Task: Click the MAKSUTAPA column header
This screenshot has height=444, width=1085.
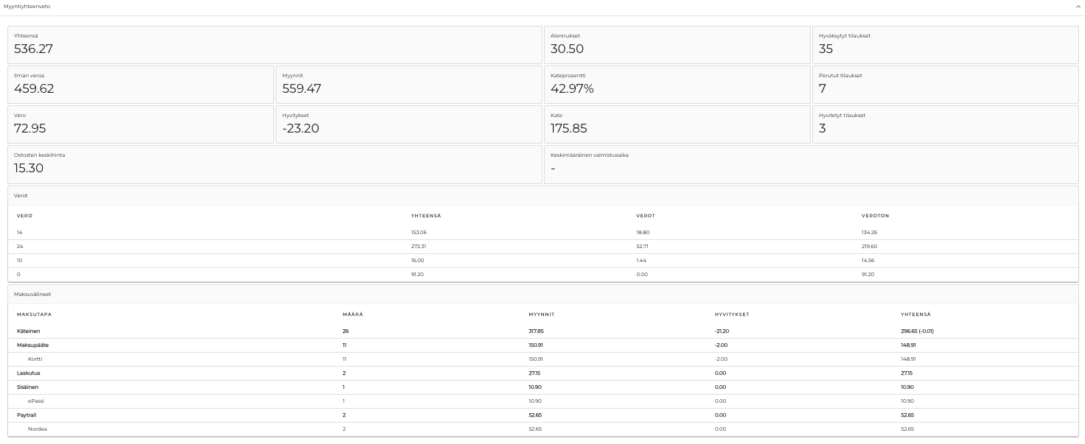Action: pyautogui.click(x=34, y=314)
